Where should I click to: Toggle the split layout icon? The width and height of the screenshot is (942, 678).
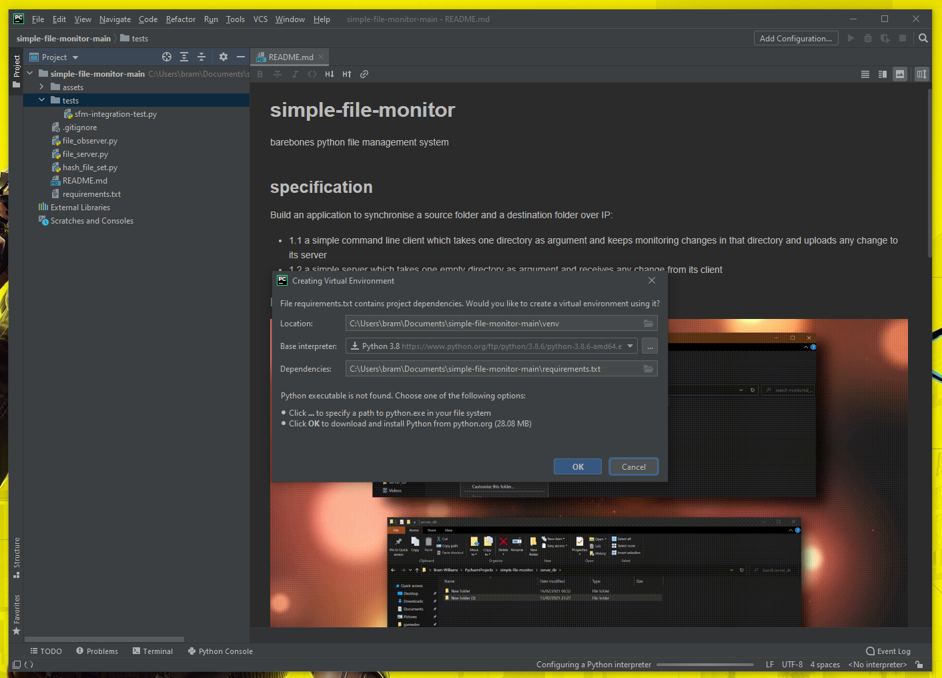tap(921, 74)
